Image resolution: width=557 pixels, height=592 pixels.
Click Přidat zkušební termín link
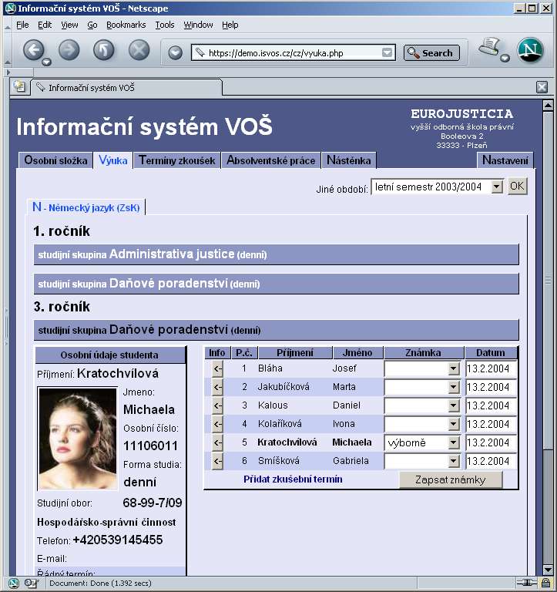(x=293, y=479)
